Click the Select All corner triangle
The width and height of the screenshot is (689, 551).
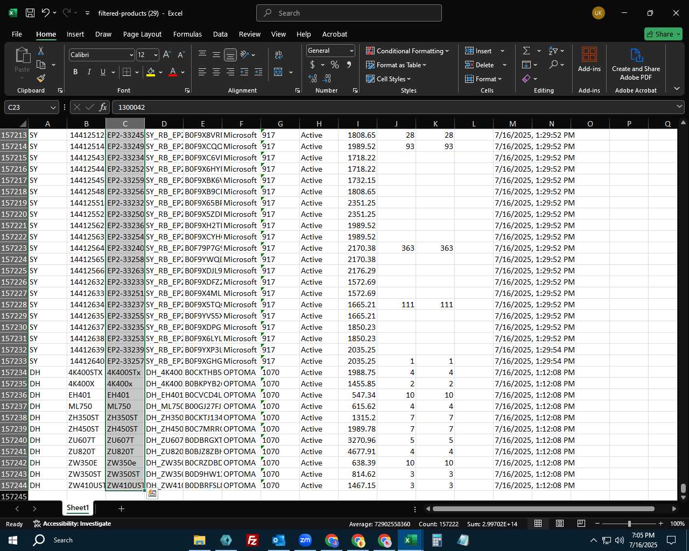point(23,124)
